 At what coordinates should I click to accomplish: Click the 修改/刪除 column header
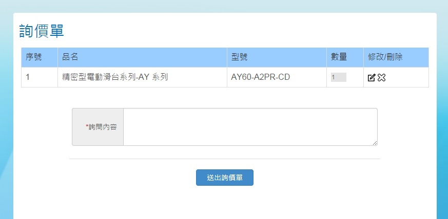click(396, 57)
